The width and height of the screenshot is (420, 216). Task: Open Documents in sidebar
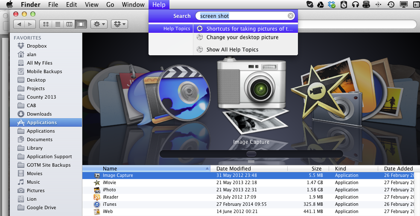tap(46, 139)
